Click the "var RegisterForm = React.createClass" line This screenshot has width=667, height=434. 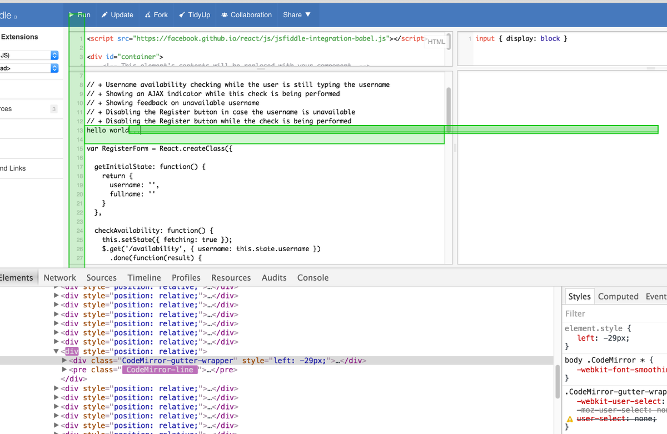pos(159,148)
